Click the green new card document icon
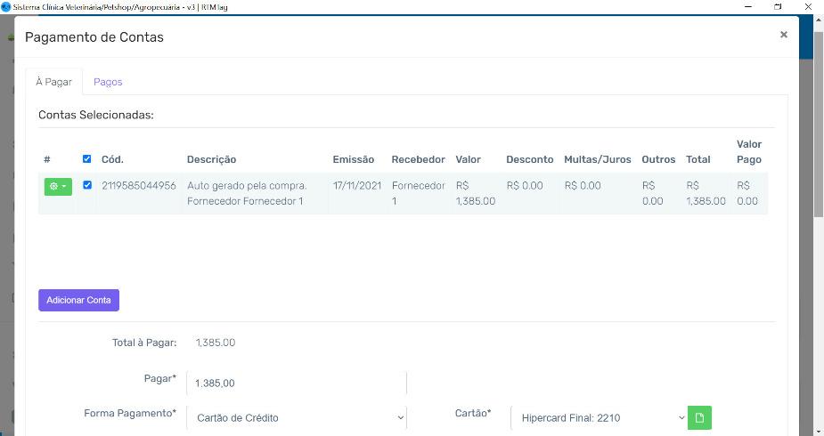The image size is (824, 436). coord(700,417)
